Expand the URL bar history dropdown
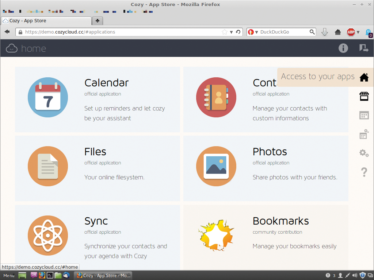374x280 pixels. [x=231, y=32]
